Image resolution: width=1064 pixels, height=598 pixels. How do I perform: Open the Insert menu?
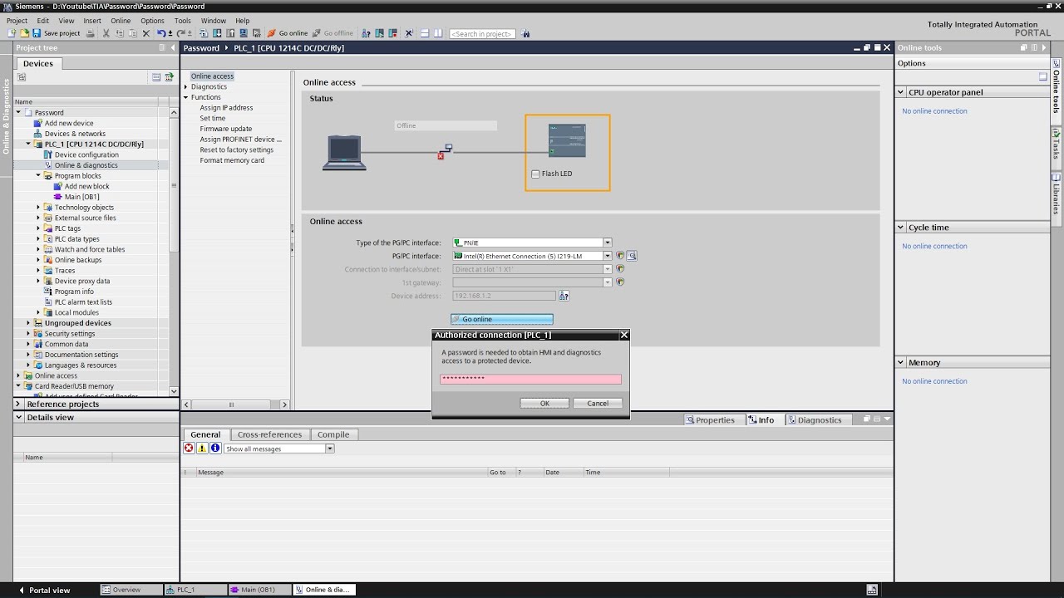point(92,21)
